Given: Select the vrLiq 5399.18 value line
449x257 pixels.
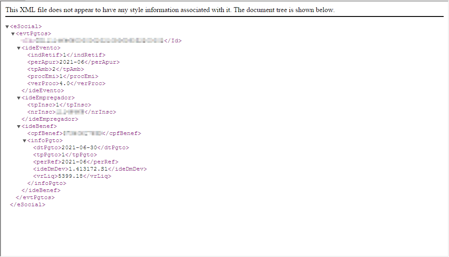Looking at the screenshot, I should 72,176.
